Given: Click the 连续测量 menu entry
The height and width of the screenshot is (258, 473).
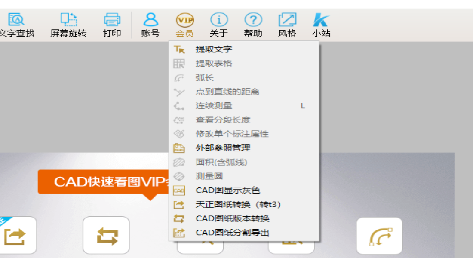Looking at the screenshot, I should coord(214,106).
